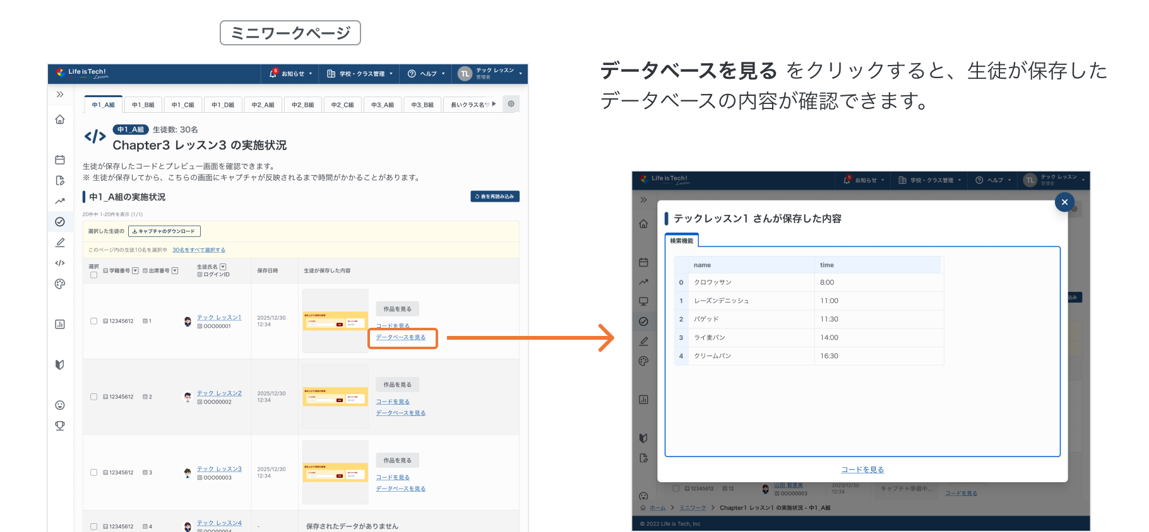Open the ヘルプ dropdown in the left screenshot
The image size is (1149, 532).
click(426, 74)
